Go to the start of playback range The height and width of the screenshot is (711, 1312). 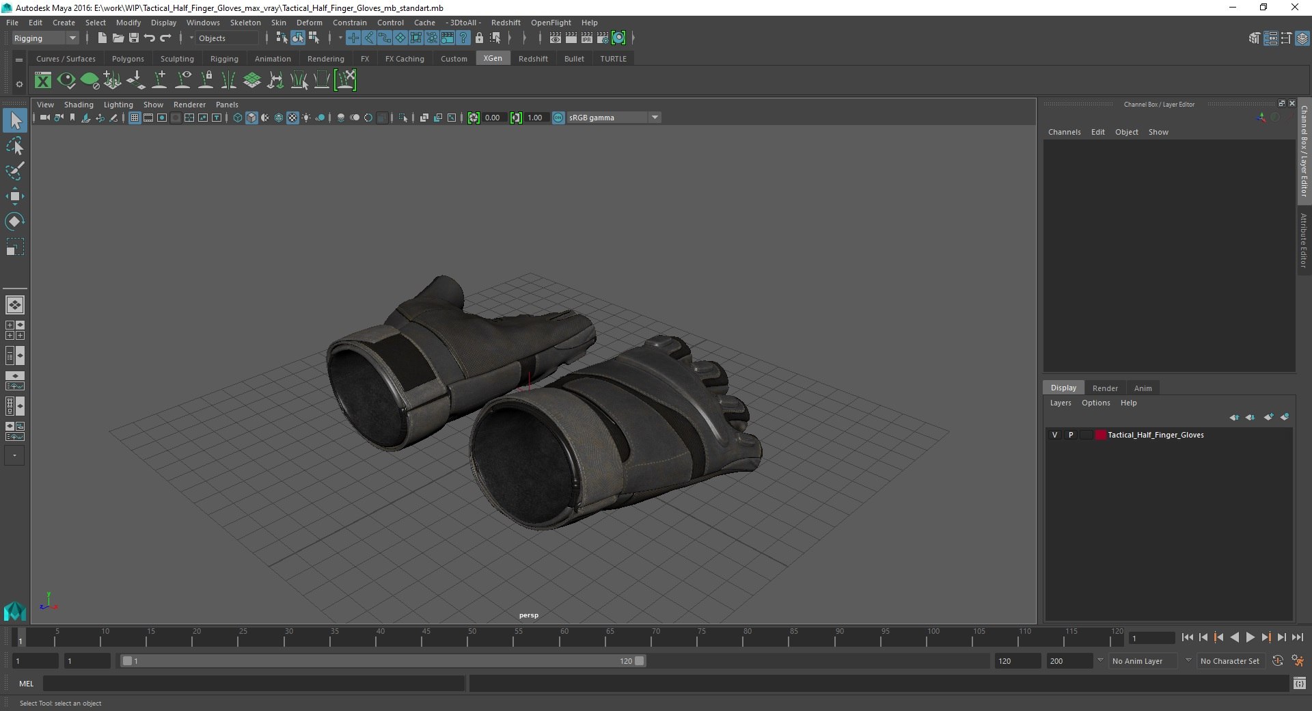pyautogui.click(x=1187, y=637)
